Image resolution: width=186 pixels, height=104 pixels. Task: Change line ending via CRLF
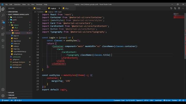point(151,101)
